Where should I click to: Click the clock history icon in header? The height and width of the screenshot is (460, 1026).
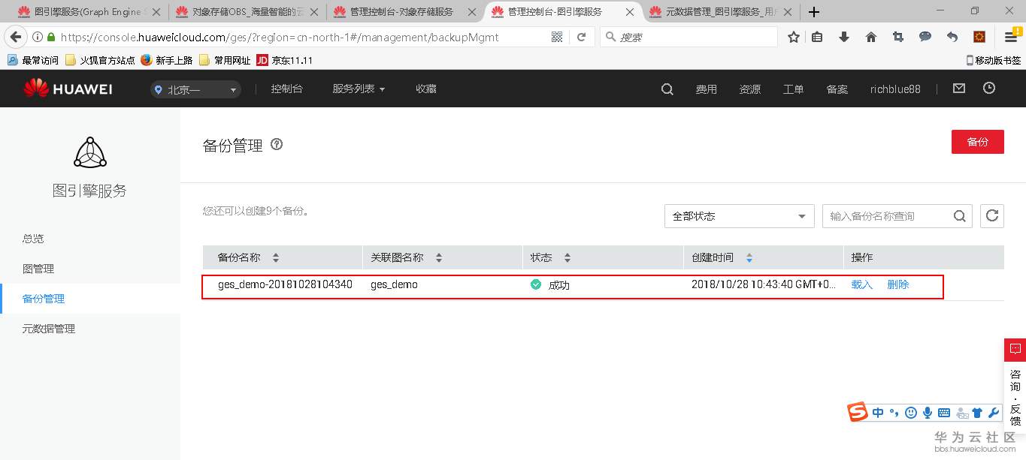click(989, 89)
